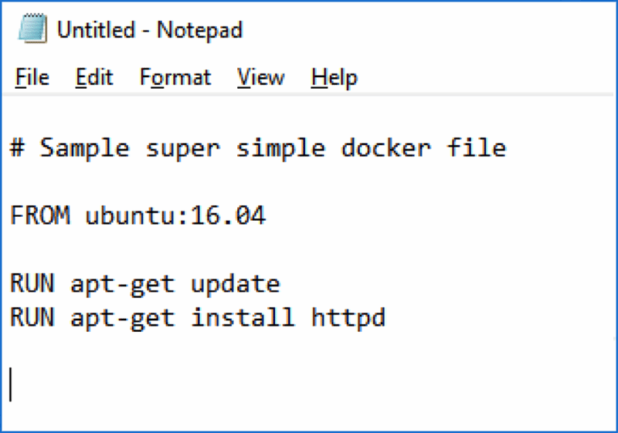
Task: Click the word 'docker' in the comment
Action: pos(385,148)
